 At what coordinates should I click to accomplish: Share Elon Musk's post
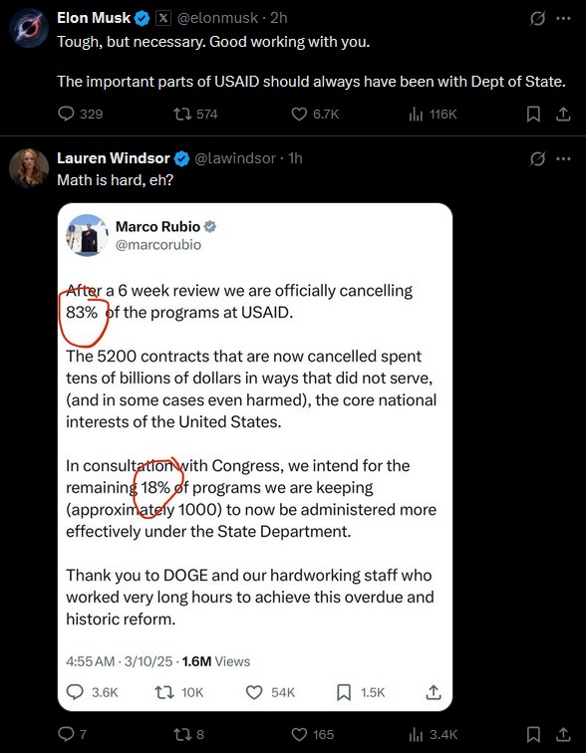[563, 114]
